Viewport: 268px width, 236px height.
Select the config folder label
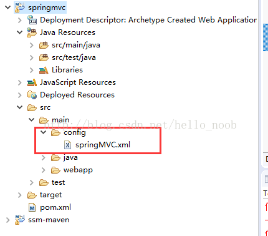pyautogui.click(x=75, y=132)
